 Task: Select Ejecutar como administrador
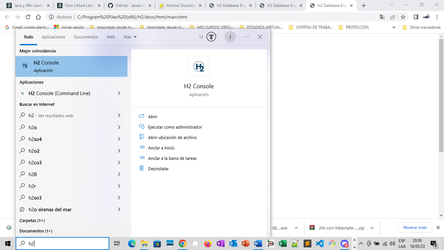(x=175, y=127)
